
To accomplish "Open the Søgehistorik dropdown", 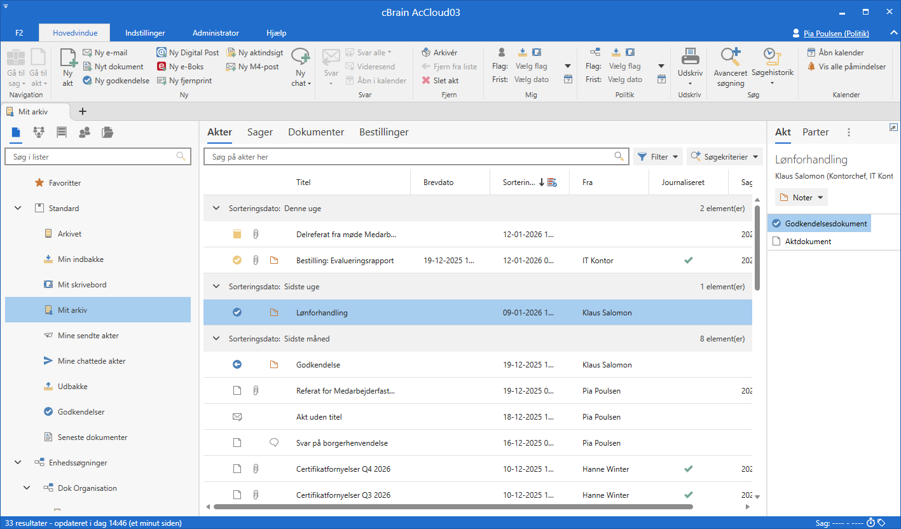I will click(x=773, y=67).
